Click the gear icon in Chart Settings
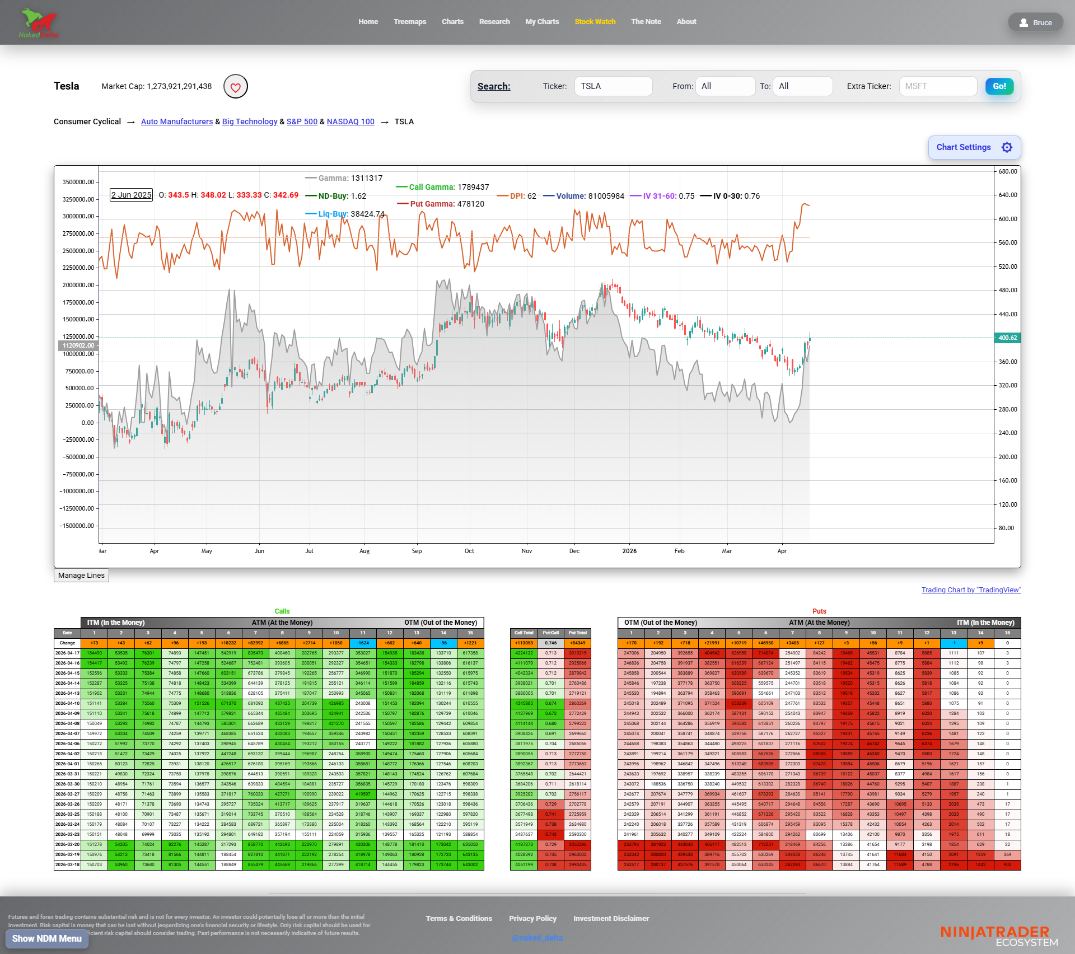The image size is (1075, 954). (x=1007, y=147)
